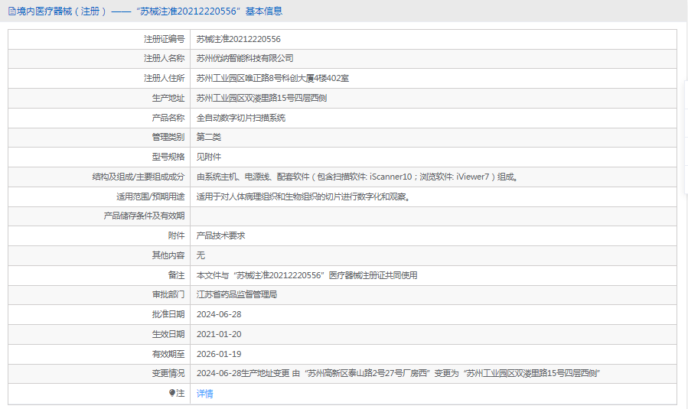Click the registrant name 苏州优纳智能科技有限公司
Viewport: 688px width, 409px height.
coord(245,58)
